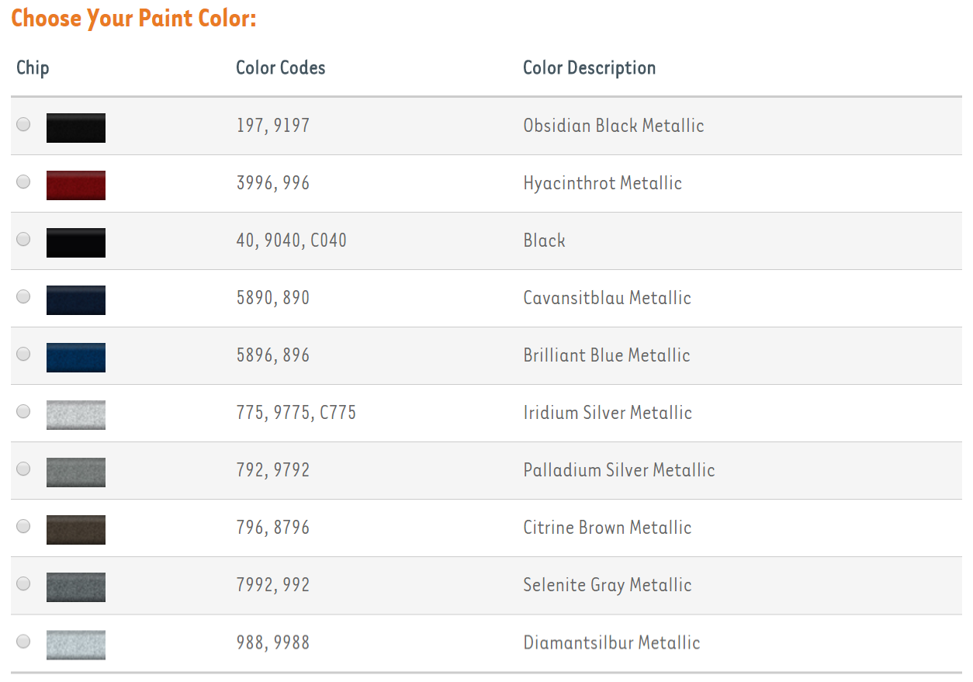Click the Diamantsilbur Metallic description text
Screen dimensions: 973x682
pyautogui.click(x=611, y=642)
